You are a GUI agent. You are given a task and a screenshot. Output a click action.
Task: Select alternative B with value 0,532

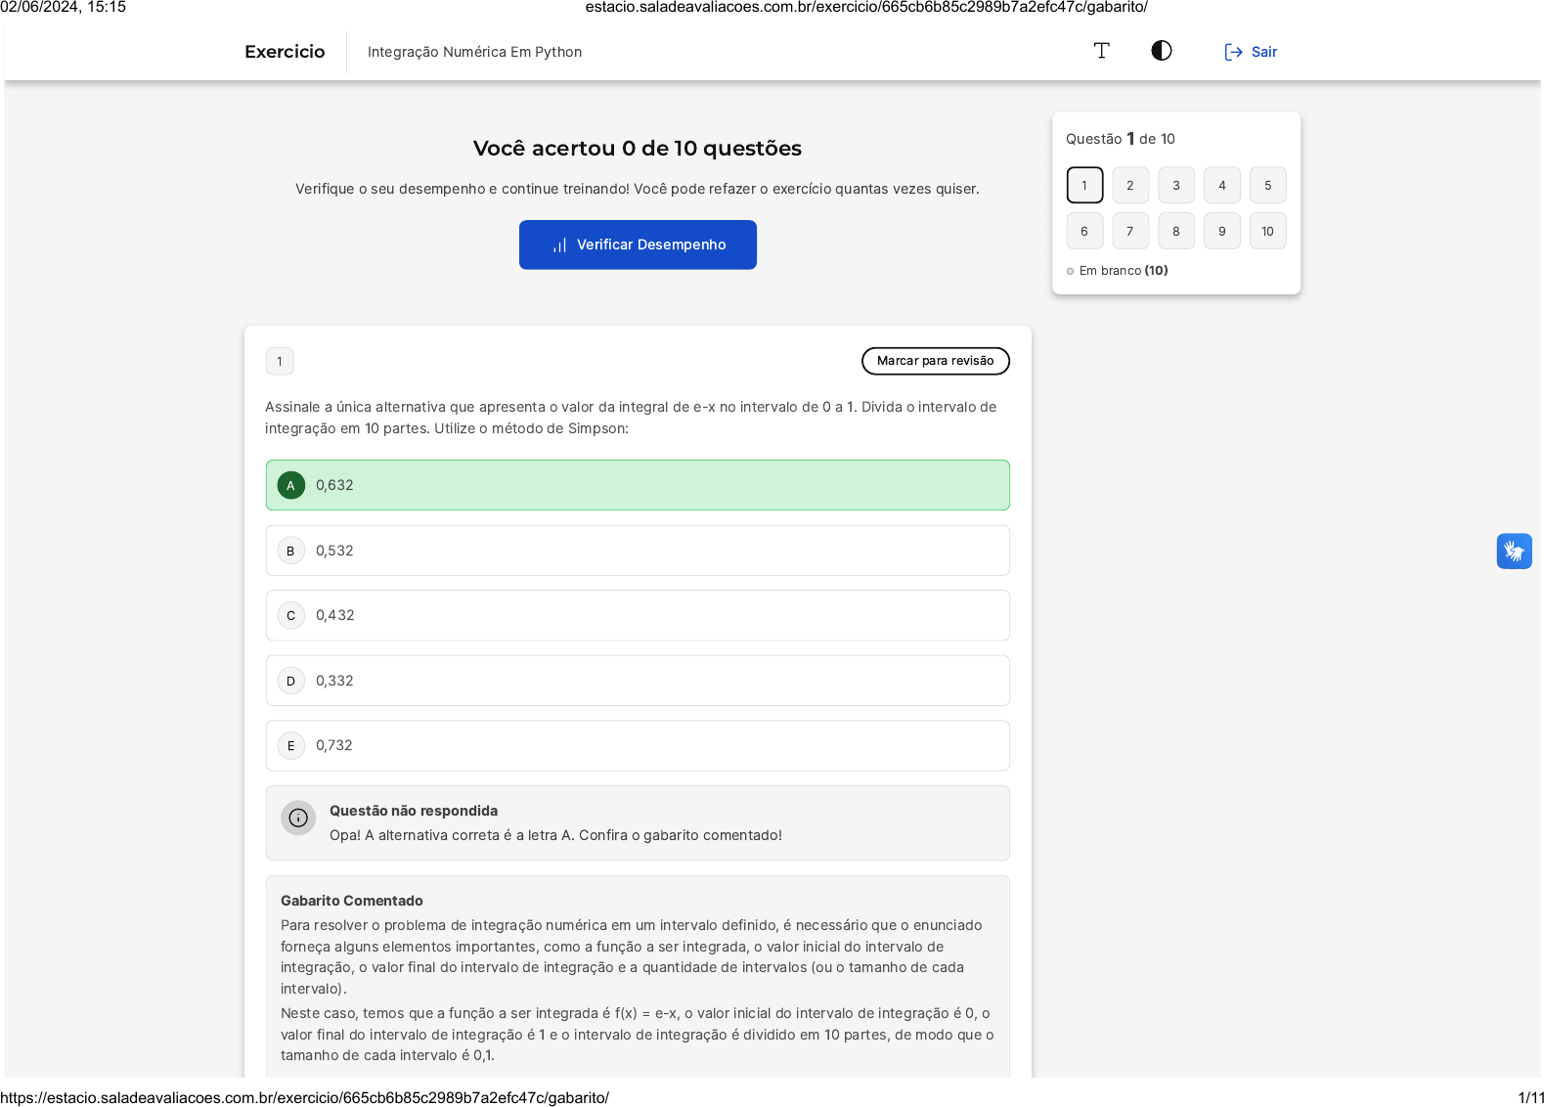pyautogui.click(x=638, y=551)
